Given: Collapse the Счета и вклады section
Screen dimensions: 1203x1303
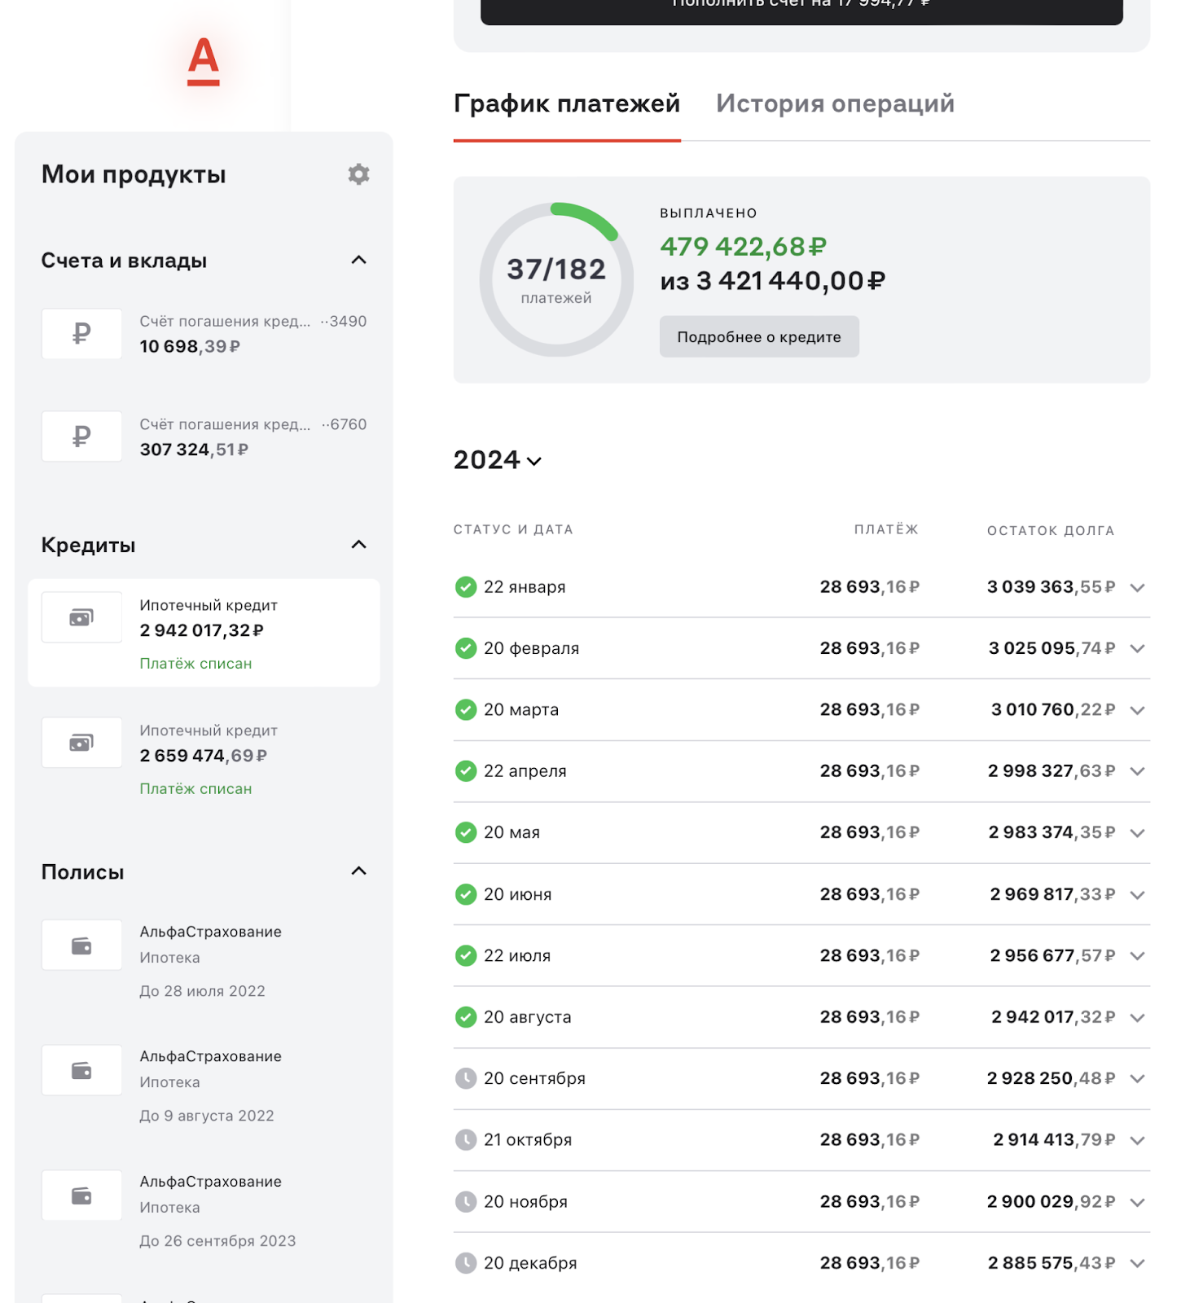Looking at the screenshot, I should coord(358,261).
